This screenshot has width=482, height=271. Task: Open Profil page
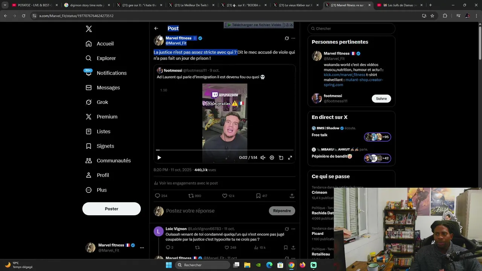click(x=97, y=175)
